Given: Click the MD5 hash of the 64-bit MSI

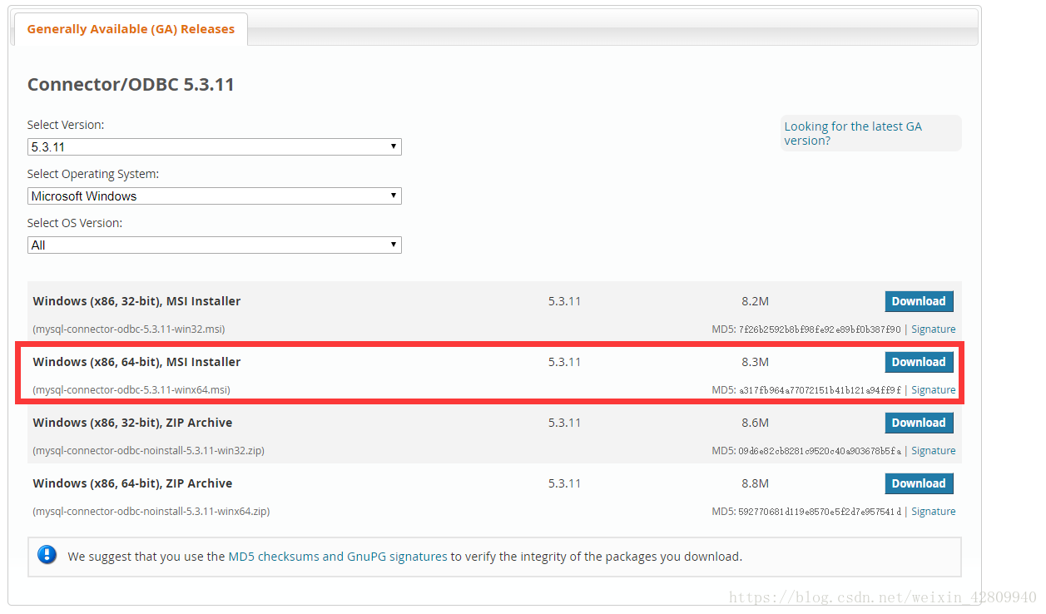Looking at the screenshot, I should [x=820, y=390].
